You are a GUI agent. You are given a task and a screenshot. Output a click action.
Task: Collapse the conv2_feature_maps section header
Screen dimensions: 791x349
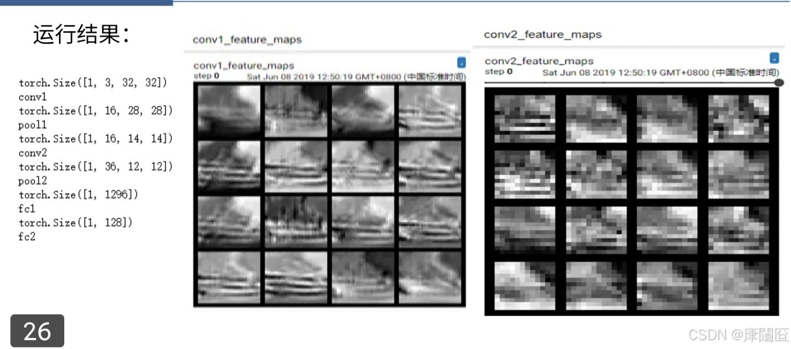(x=543, y=35)
